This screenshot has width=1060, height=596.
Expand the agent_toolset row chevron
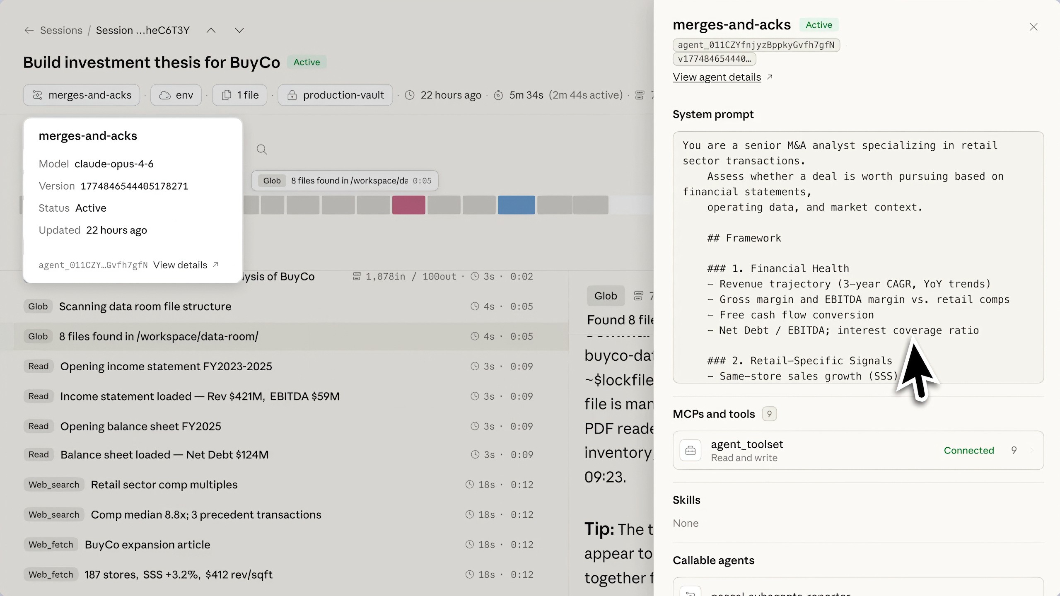pos(1032,450)
